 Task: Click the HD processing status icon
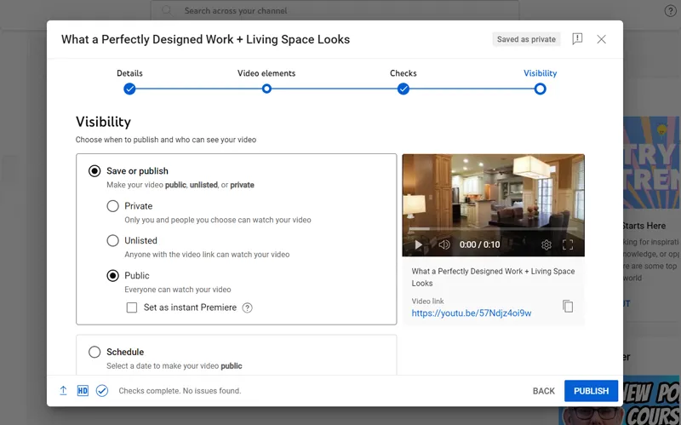(x=83, y=391)
